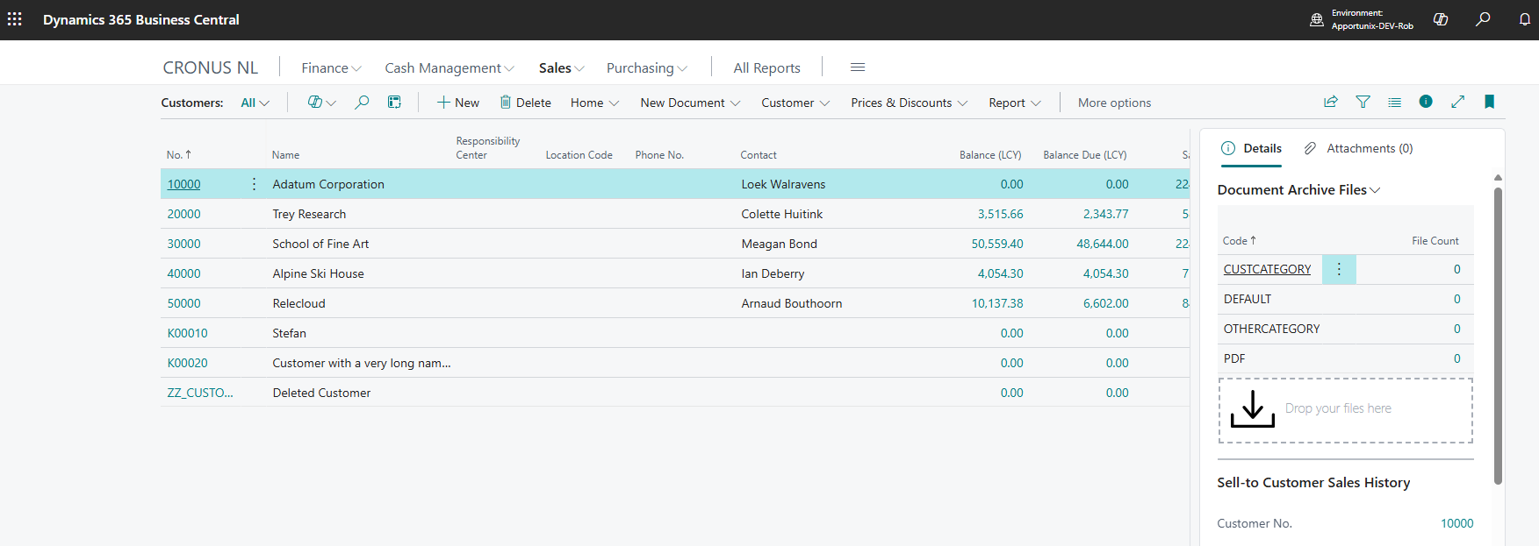Open the CUSTCATEGORY archive code link
1539x546 pixels.
(1267, 269)
